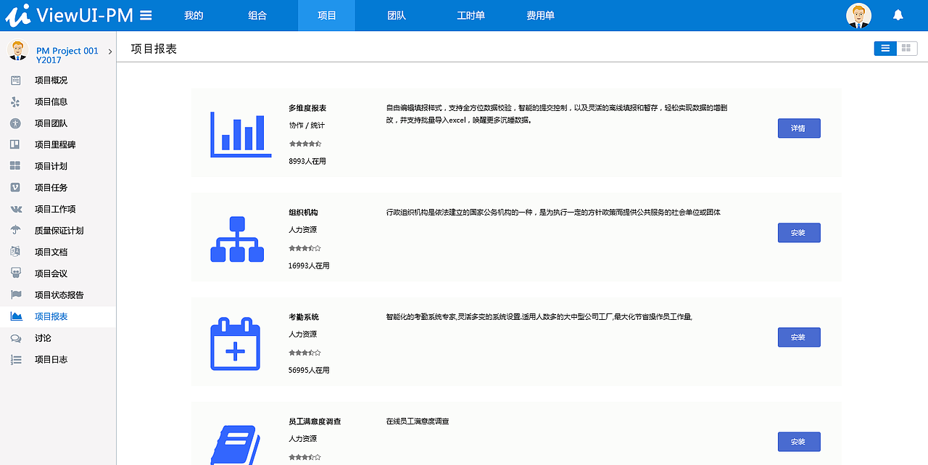The width and height of the screenshot is (928, 465).
Task: Click the star rating of 考勤系统
Action: point(304,353)
